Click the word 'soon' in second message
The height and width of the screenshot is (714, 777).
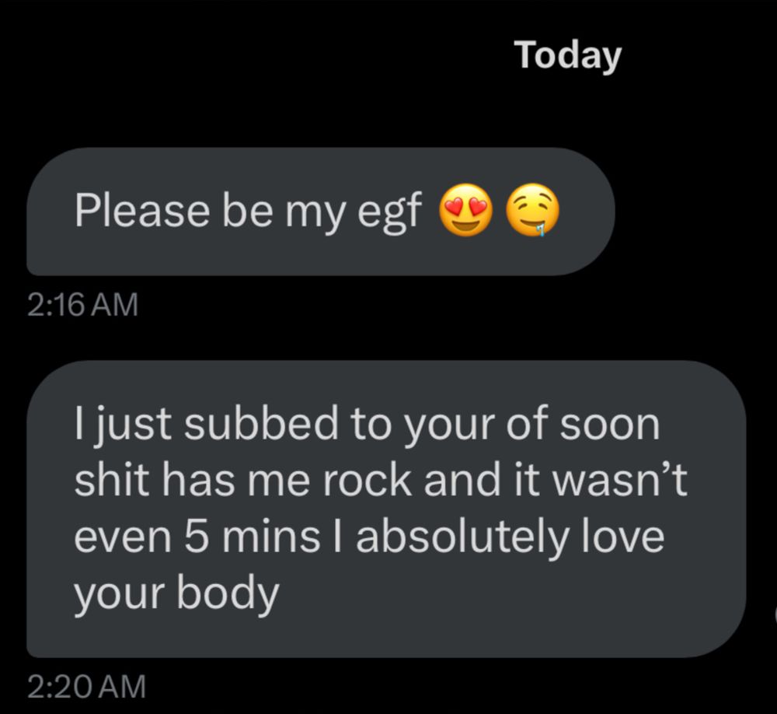tap(610, 427)
